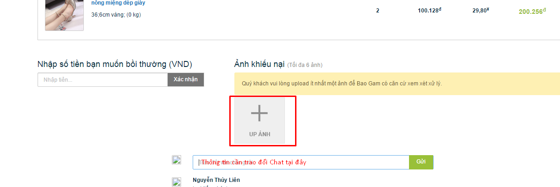Screen dimensions: 560x187
Task: Click the "(Tối đa 6 ảnh)" hint text
Action: tap(305, 65)
